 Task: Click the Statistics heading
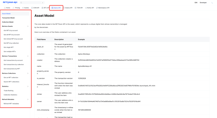click(x=5, y=86)
